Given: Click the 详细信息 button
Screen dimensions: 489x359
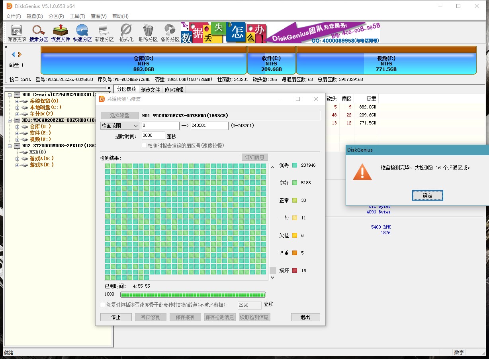Looking at the screenshot, I should (x=255, y=157).
